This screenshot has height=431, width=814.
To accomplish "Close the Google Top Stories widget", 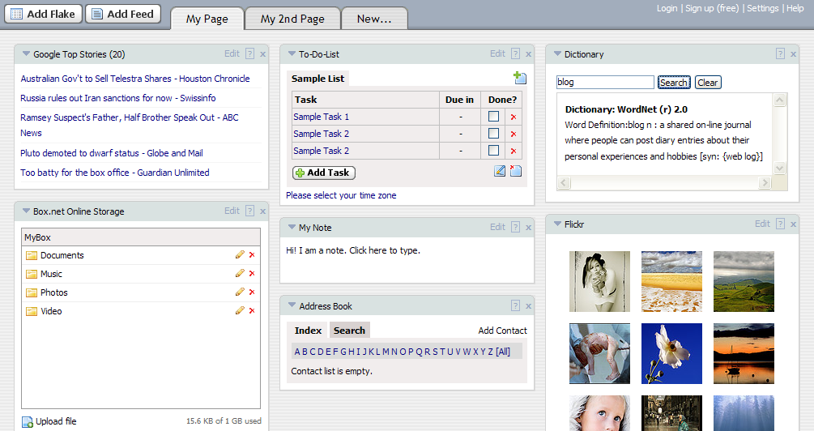I will click(262, 54).
